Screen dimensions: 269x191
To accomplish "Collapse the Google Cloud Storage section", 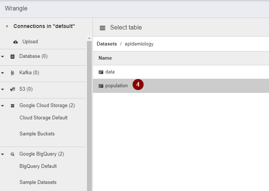I will [3, 106].
